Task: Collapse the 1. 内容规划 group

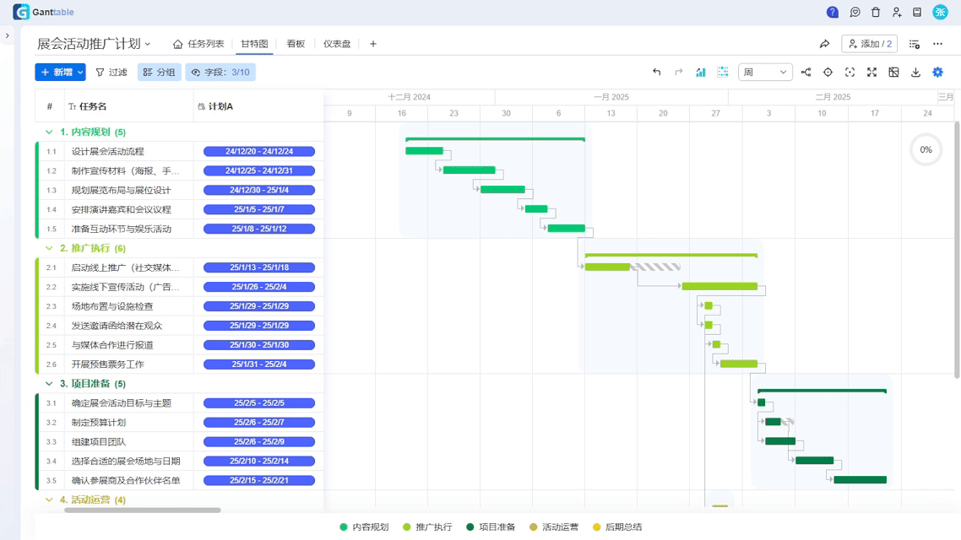Action: (x=48, y=132)
